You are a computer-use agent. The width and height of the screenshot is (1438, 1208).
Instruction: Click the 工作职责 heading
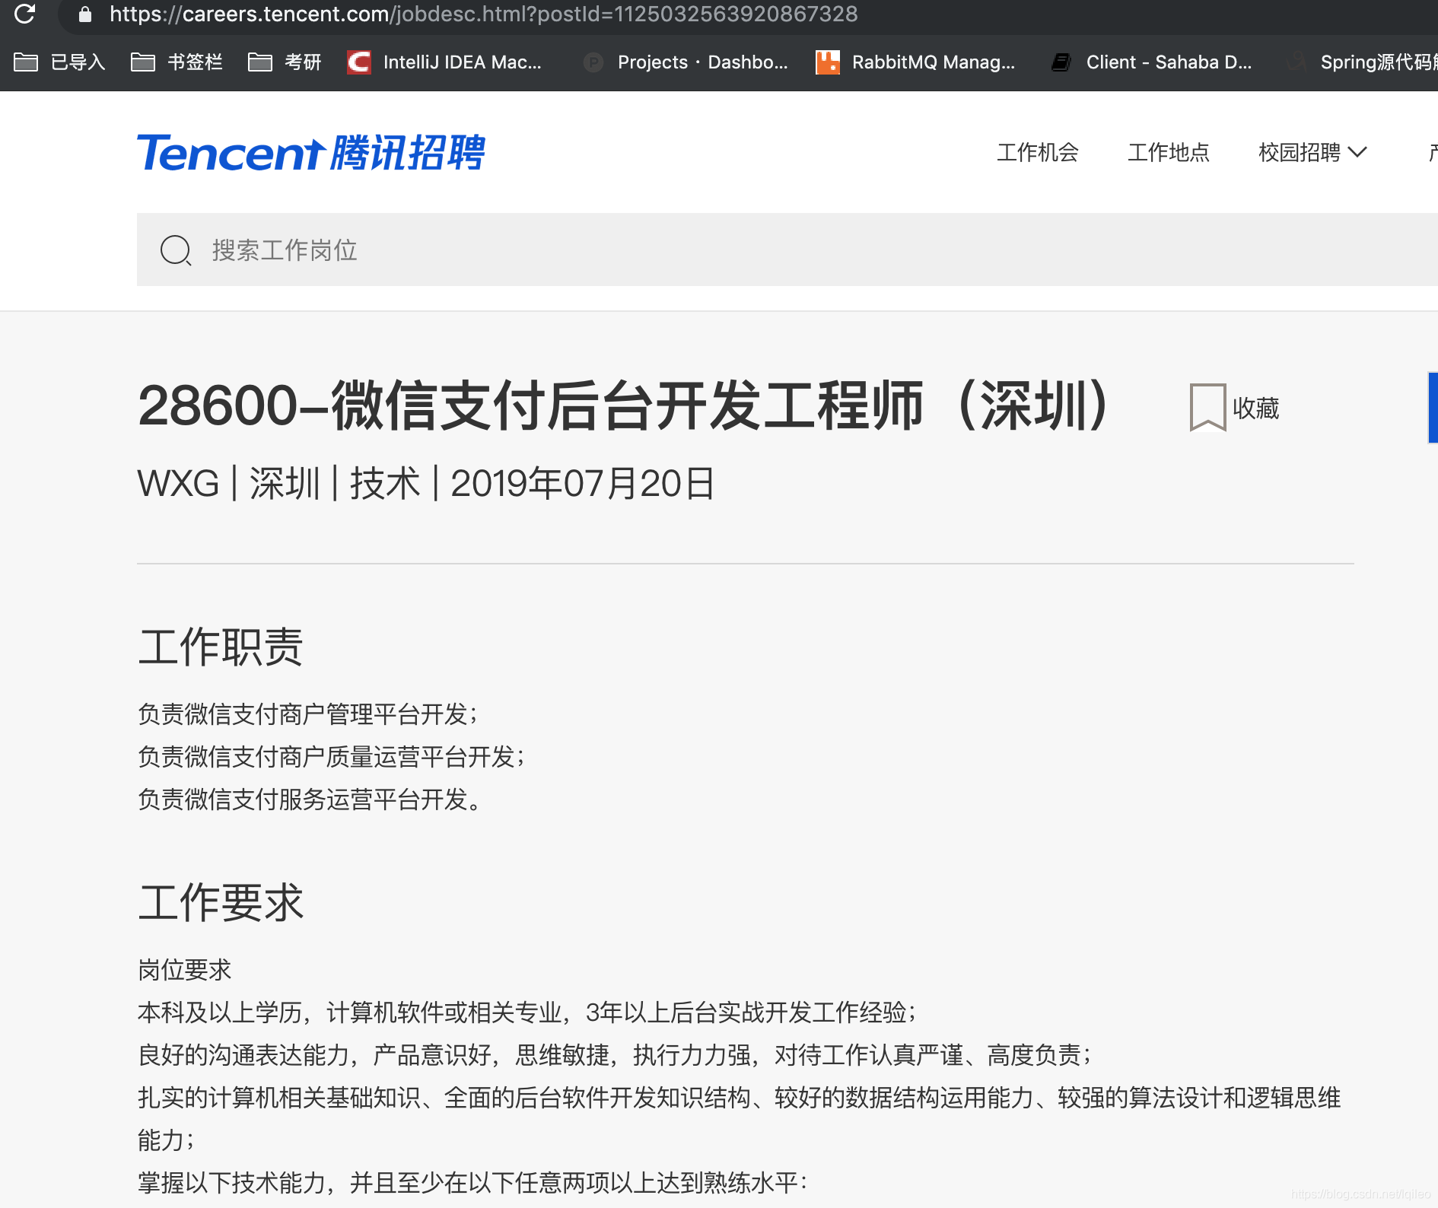coord(221,647)
